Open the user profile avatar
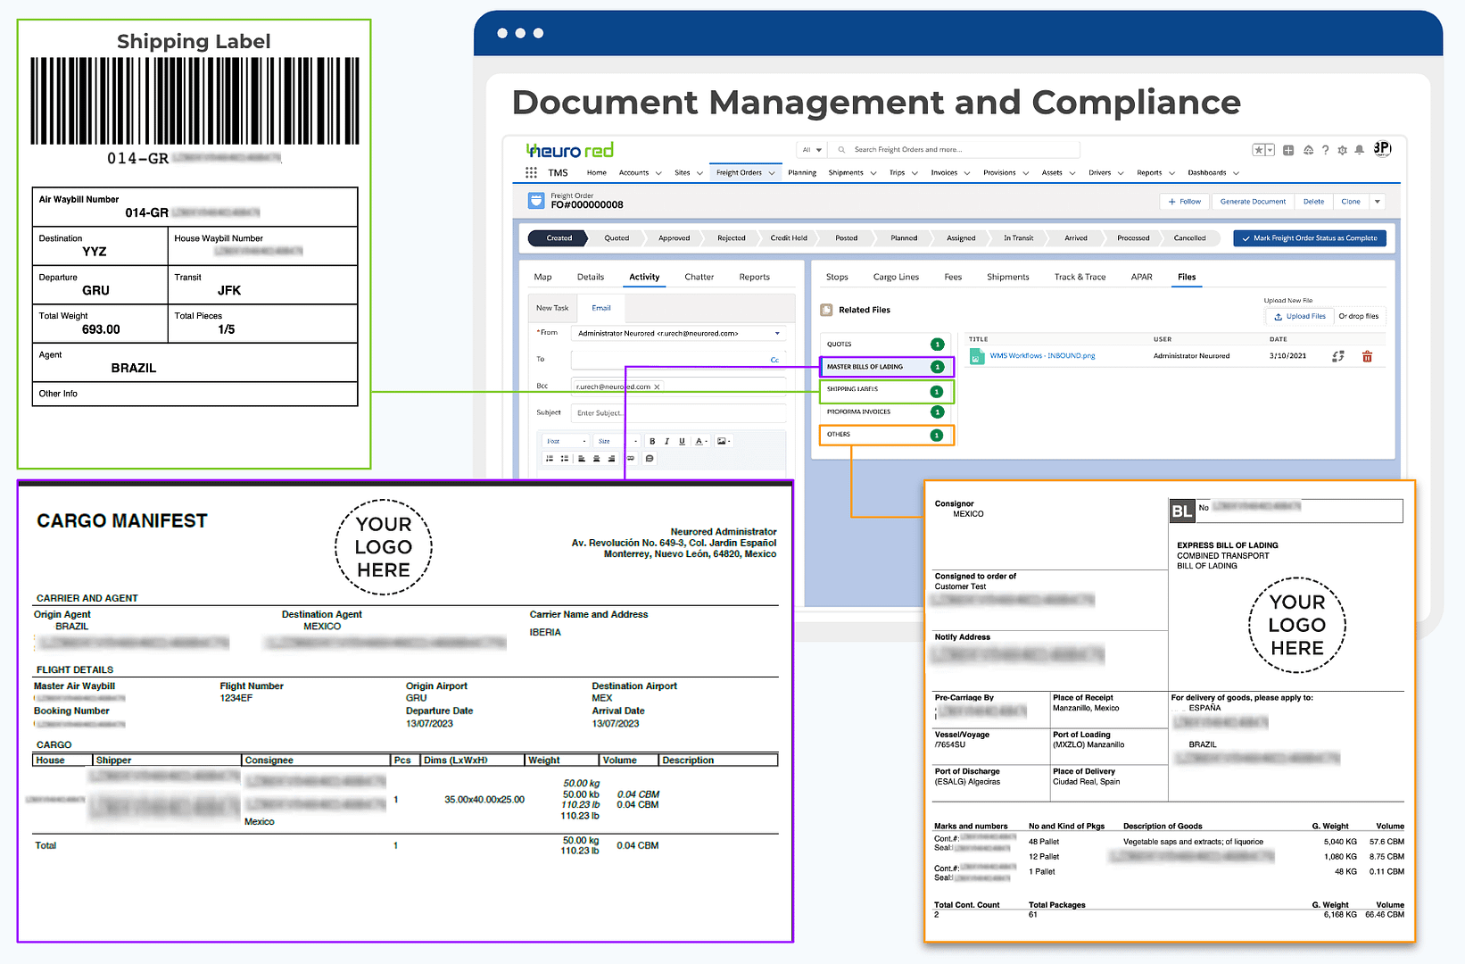Viewport: 1465px width, 964px height. [1382, 148]
